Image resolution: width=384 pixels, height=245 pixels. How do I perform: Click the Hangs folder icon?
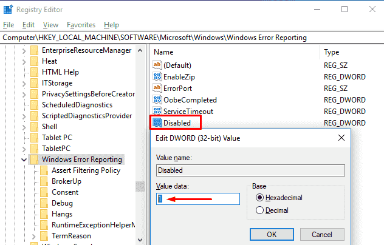(44, 214)
